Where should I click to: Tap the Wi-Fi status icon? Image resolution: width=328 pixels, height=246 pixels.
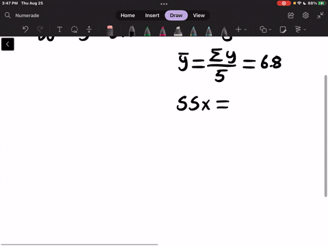(299, 3)
